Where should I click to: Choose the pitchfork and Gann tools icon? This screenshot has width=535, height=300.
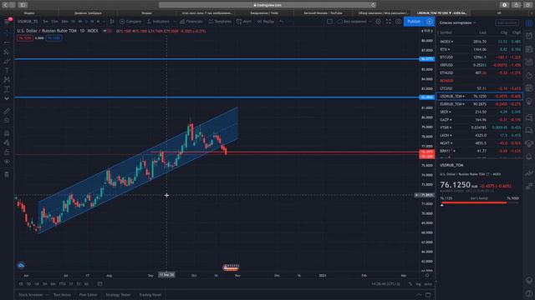coord(7,52)
